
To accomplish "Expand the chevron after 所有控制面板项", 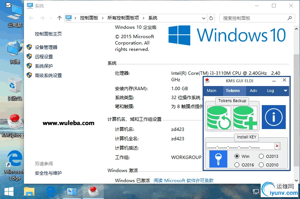I will click(x=143, y=18).
